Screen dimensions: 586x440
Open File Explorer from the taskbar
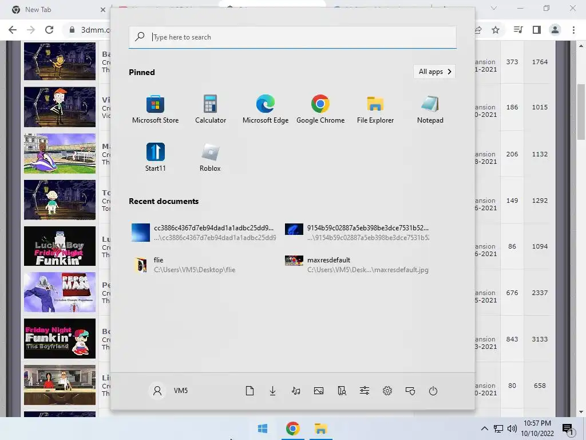(320, 429)
